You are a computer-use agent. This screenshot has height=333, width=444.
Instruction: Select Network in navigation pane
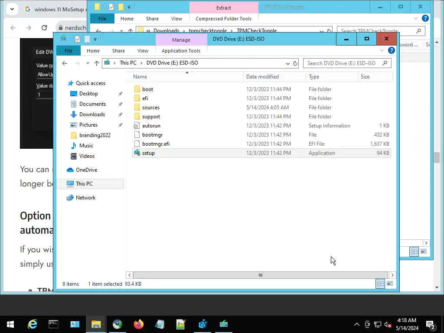(85, 198)
